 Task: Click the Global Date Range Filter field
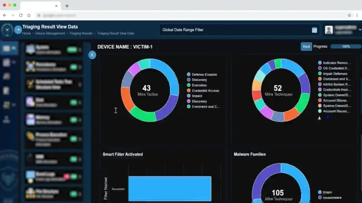click(239, 30)
